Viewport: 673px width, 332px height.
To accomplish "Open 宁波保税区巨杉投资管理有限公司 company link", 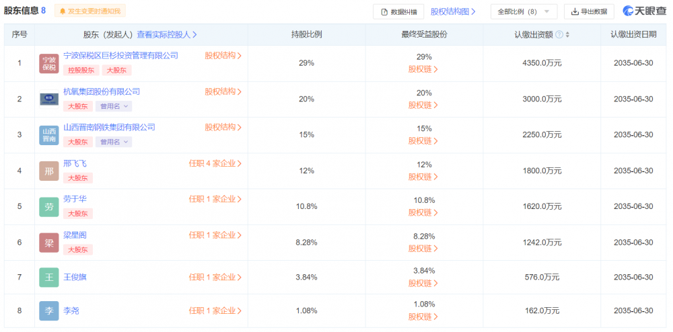I will 120,56.
